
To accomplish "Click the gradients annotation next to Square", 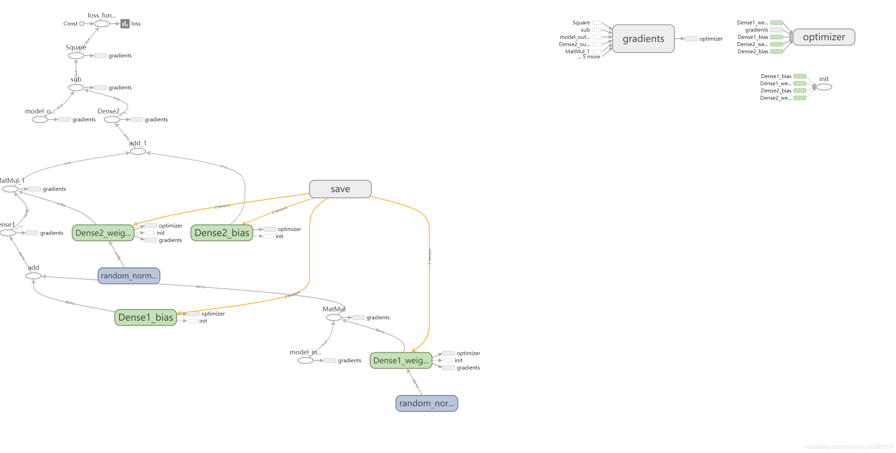I will point(113,56).
